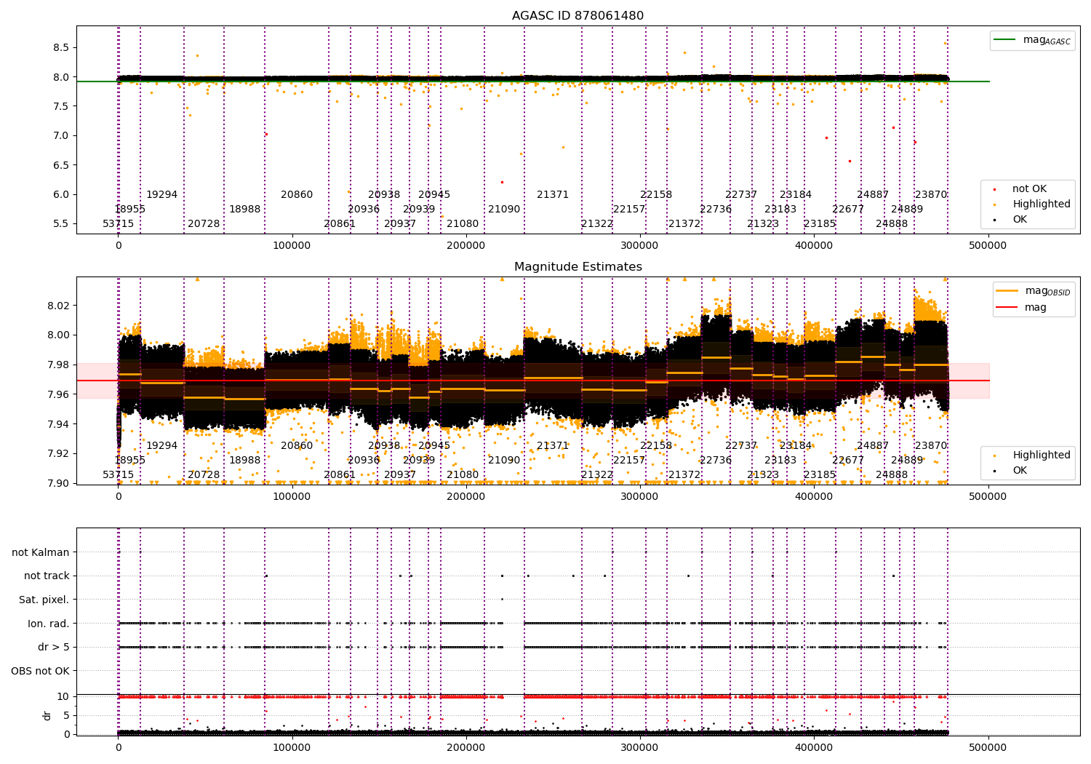The image size is (1091, 764).
Task: Click the 7.92 y-axis tick label
Action: 58,453
